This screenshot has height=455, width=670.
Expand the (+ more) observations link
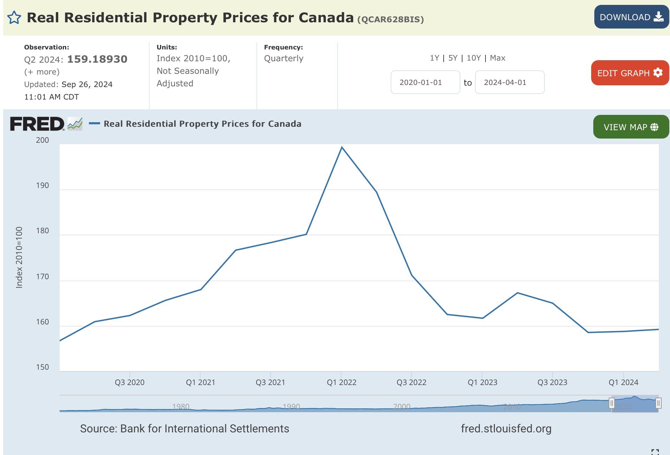point(42,72)
